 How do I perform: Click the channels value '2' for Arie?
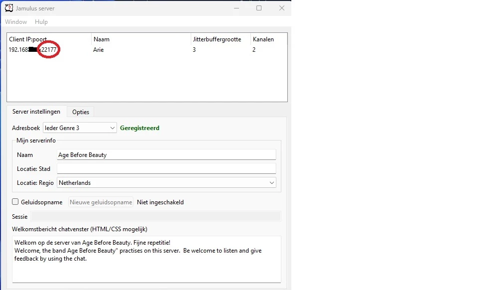click(x=254, y=50)
